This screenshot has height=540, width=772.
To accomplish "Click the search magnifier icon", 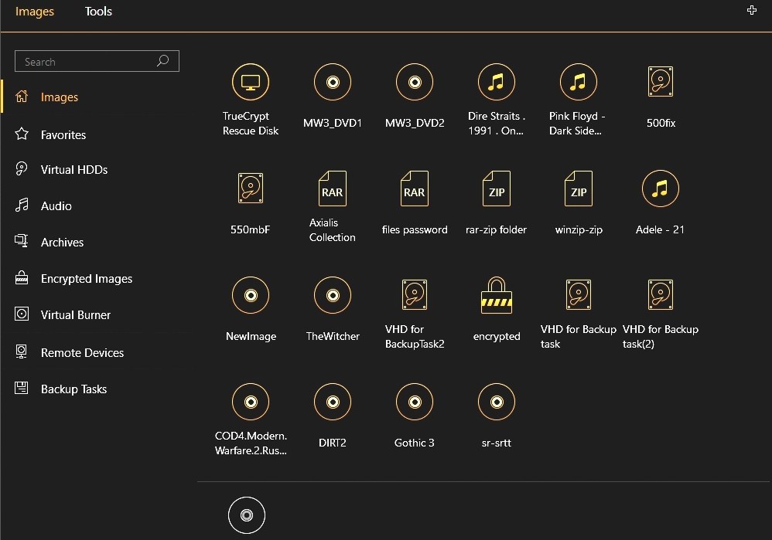I will coord(163,60).
